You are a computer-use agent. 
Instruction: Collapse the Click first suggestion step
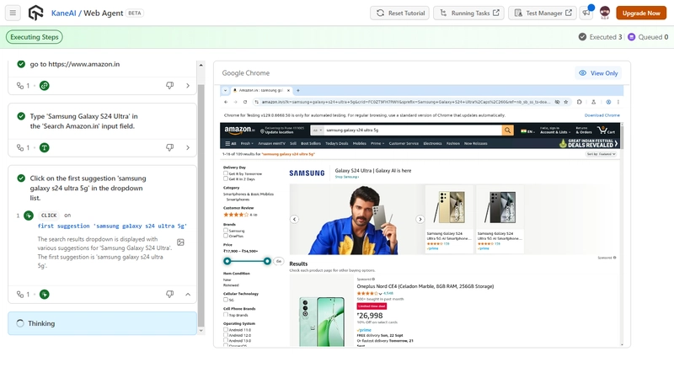[188, 295]
